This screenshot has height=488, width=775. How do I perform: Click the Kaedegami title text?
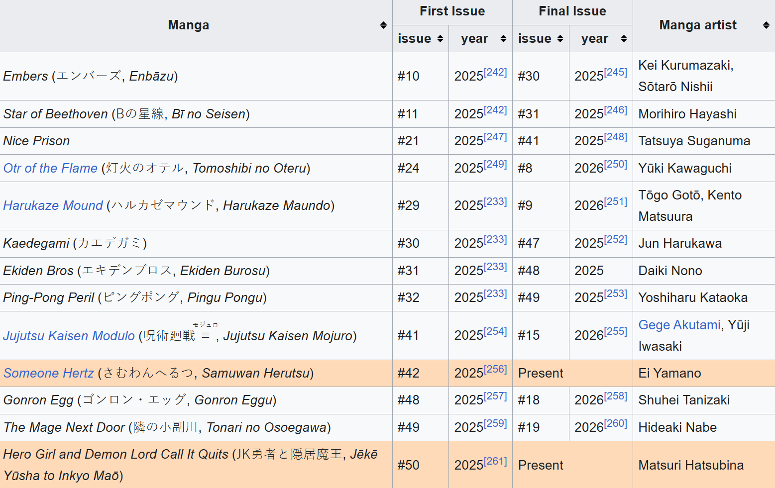coord(36,243)
